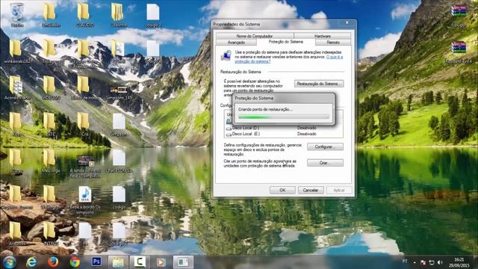Open the taskbar clock and date
This screenshot has height=269, width=478.
pos(459,262)
